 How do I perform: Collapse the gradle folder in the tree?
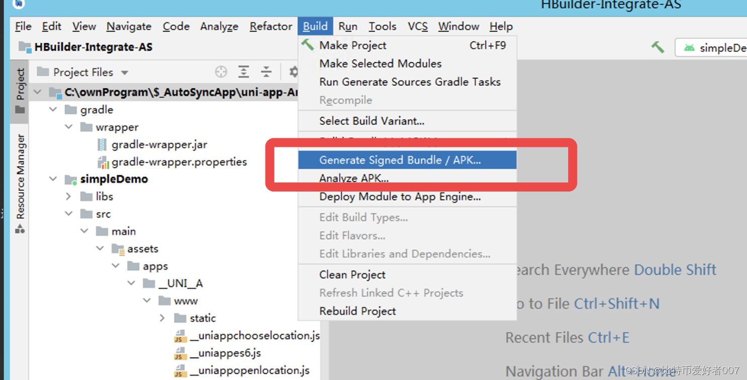tap(52, 110)
